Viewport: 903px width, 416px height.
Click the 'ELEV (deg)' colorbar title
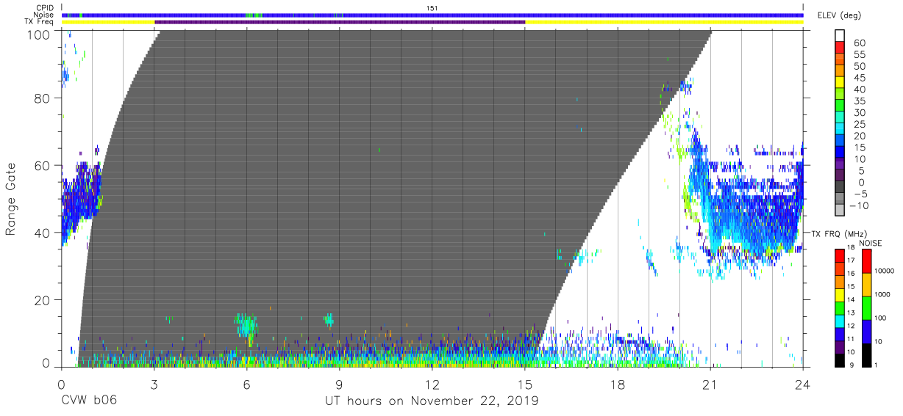click(840, 15)
